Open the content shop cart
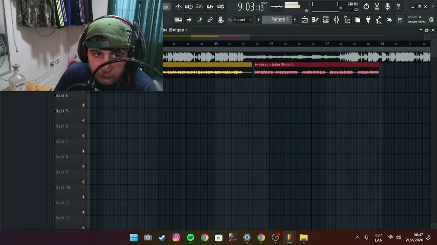Image resolution: width=437 pixels, height=245 pixels. pos(400,20)
